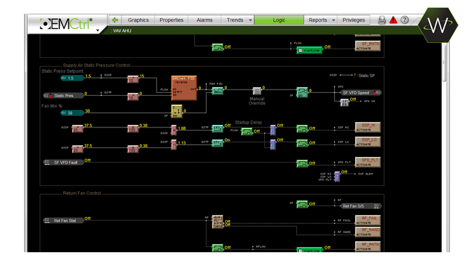The height and width of the screenshot is (266, 474).
Task: Click the help question mark icon
Action: pos(404,20)
